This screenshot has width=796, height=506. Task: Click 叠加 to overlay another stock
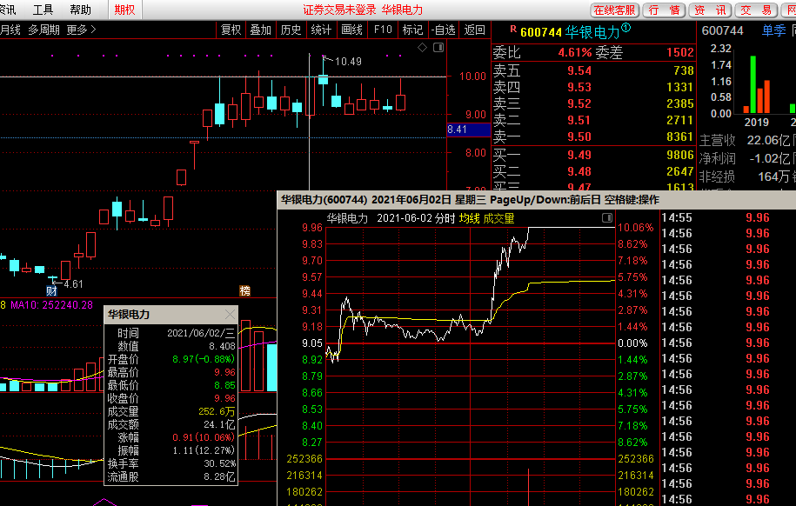pos(260,30)
